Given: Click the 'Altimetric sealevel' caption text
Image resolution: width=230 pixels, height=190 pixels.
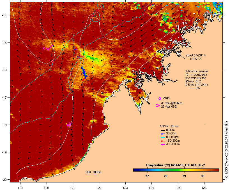Looking at the screenshot, I should click(197, 71).
